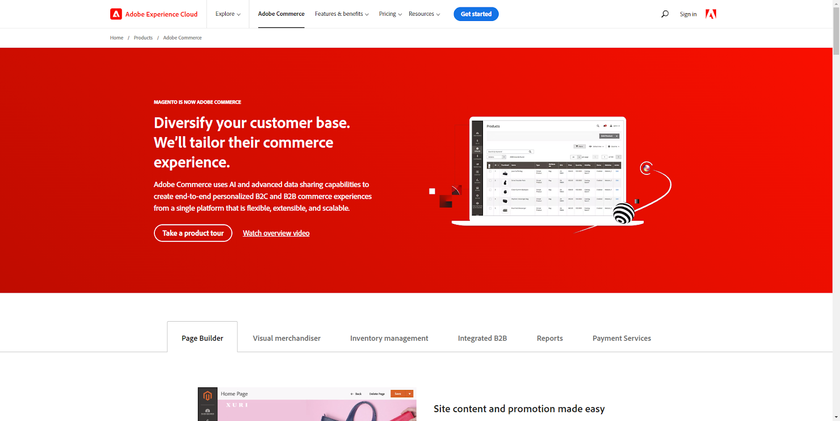Go to Home breadcrumb link

pos(117,38)
